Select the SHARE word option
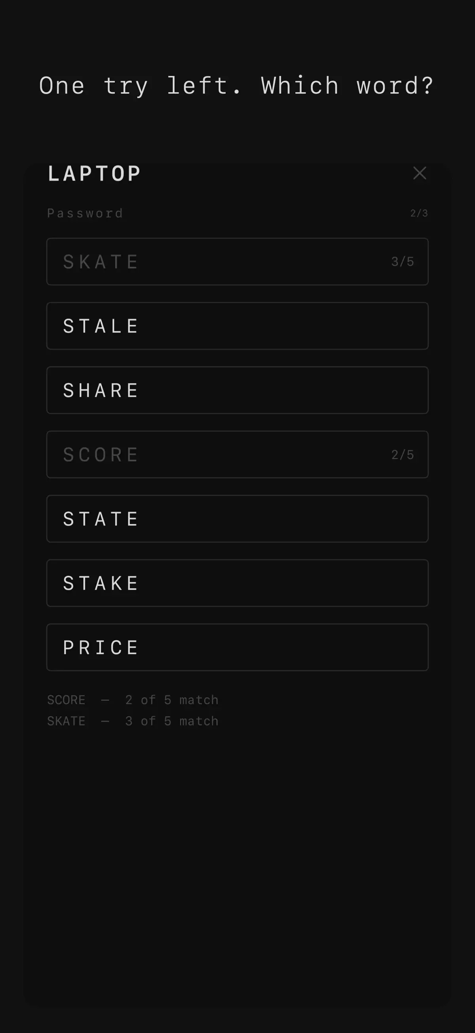This screenshot has width=475, height=1033. (237, 390)
